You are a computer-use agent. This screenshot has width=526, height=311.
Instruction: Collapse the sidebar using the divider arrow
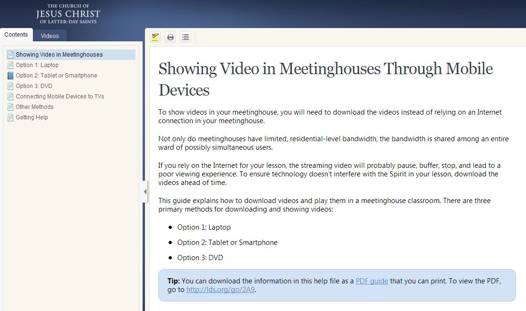[144, 191]
